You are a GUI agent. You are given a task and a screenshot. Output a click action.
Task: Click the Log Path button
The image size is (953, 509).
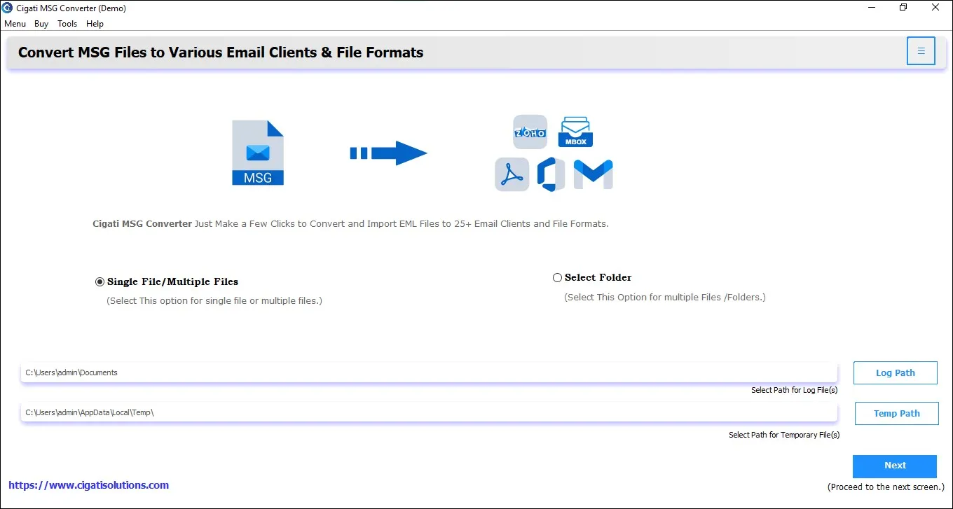tap(895, 372)
